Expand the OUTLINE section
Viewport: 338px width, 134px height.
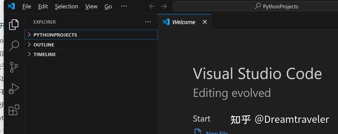[x=44, y=45]
